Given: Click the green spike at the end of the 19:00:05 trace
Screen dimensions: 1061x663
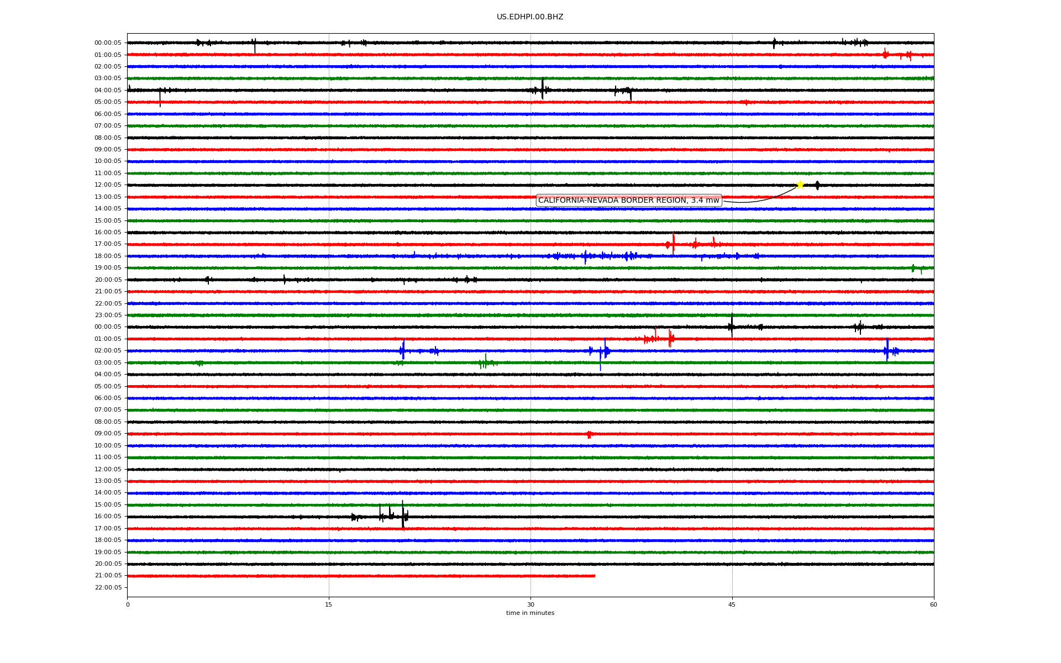Looking at the screenshot, I should click(x=913, y=268).
